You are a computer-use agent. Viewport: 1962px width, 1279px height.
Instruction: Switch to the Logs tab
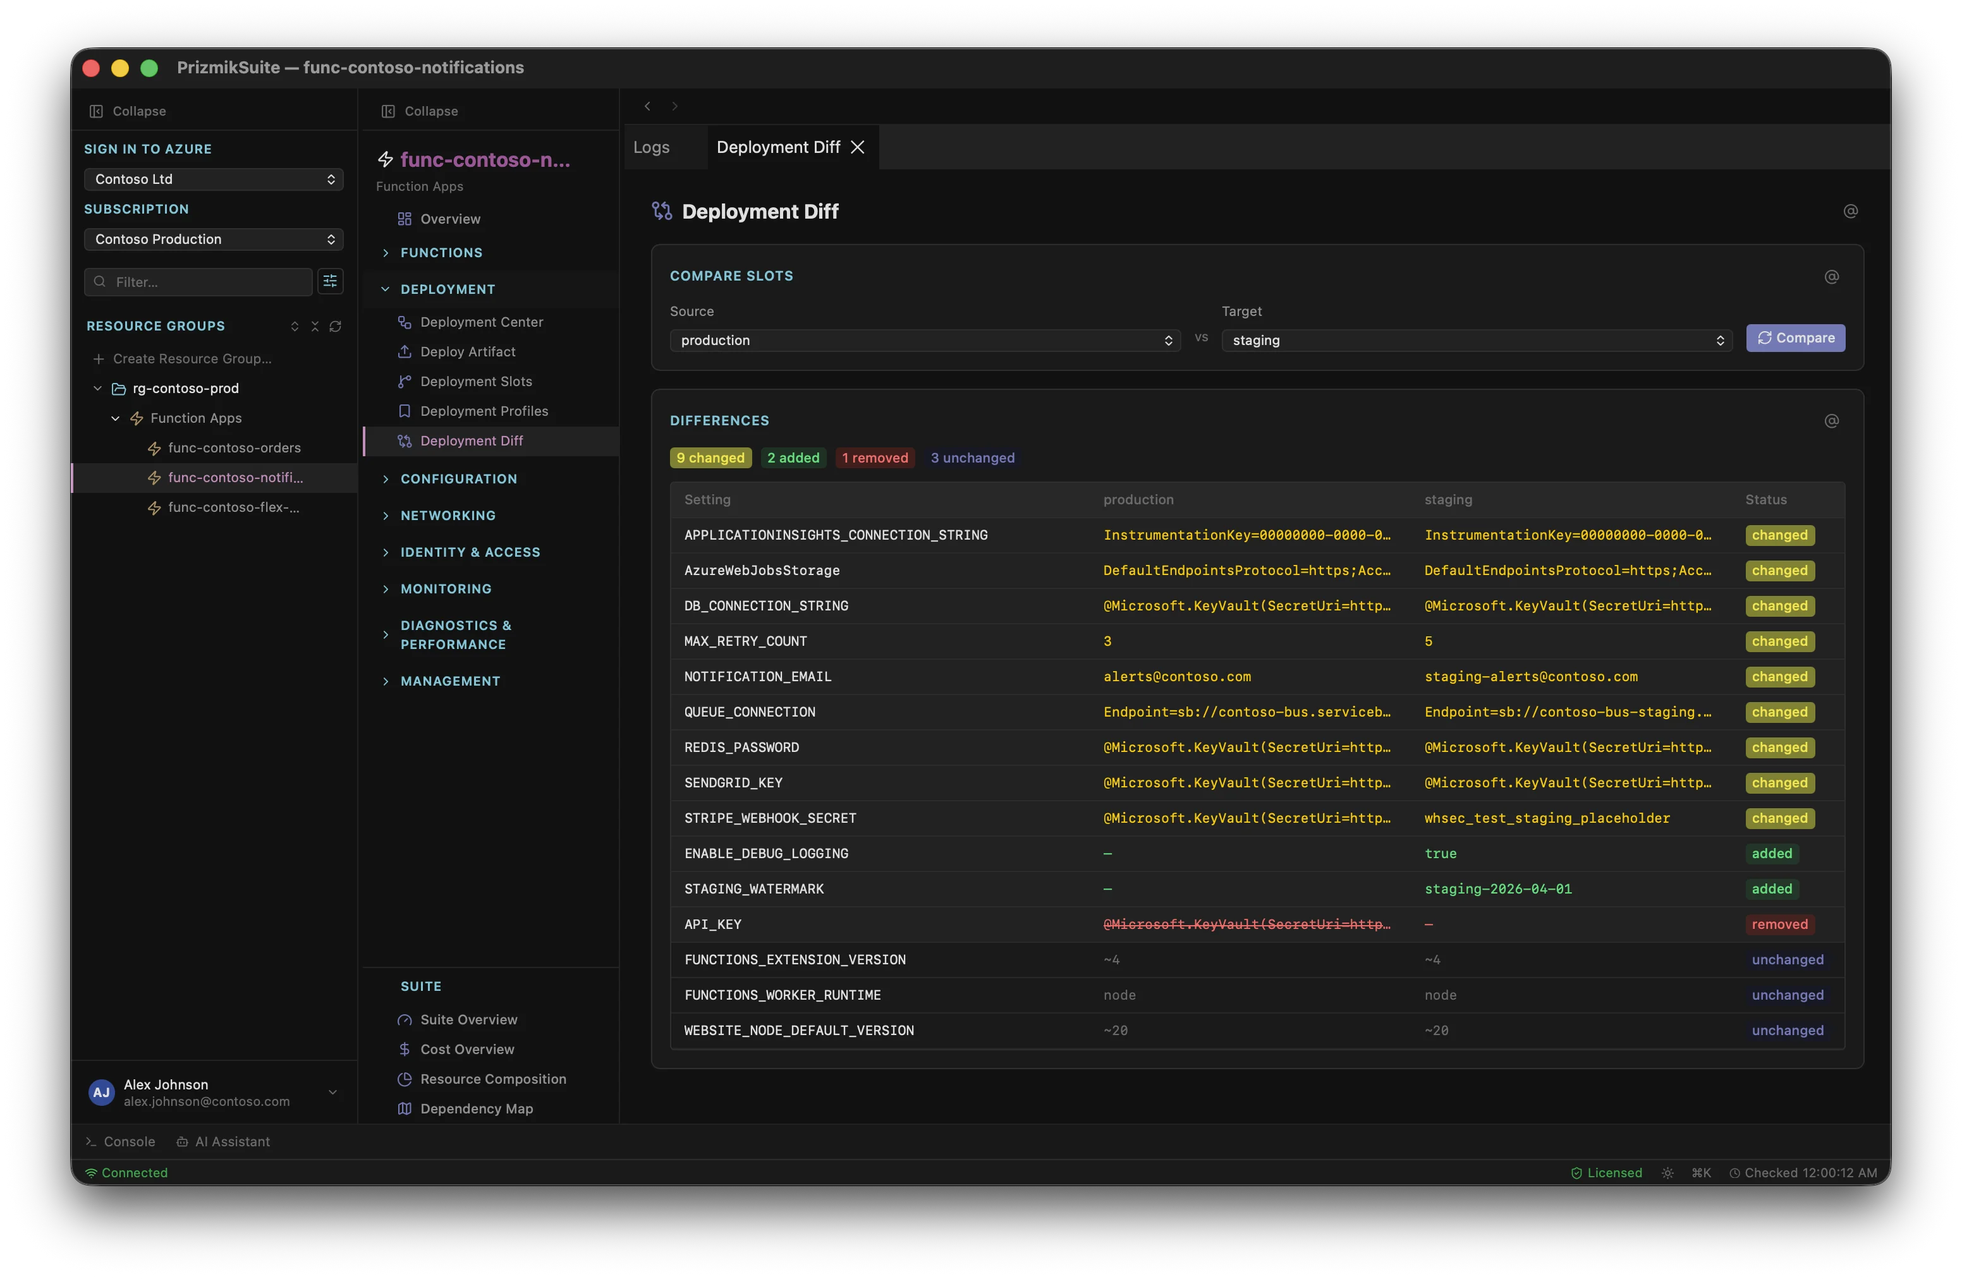651,147
